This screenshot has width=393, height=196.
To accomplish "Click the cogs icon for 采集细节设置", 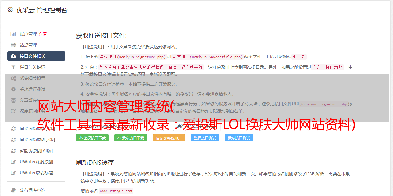I will click(14, 78).
